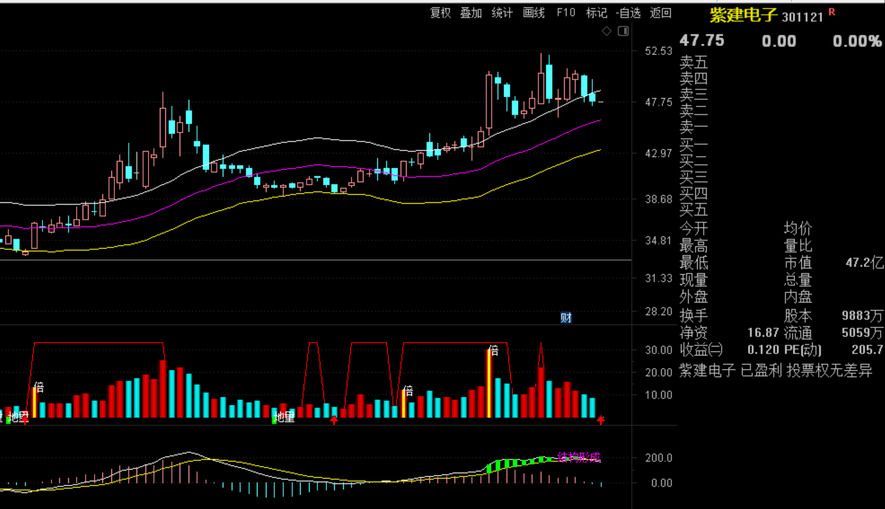Click the 市值 value 47.2亿

click(864, 263)
